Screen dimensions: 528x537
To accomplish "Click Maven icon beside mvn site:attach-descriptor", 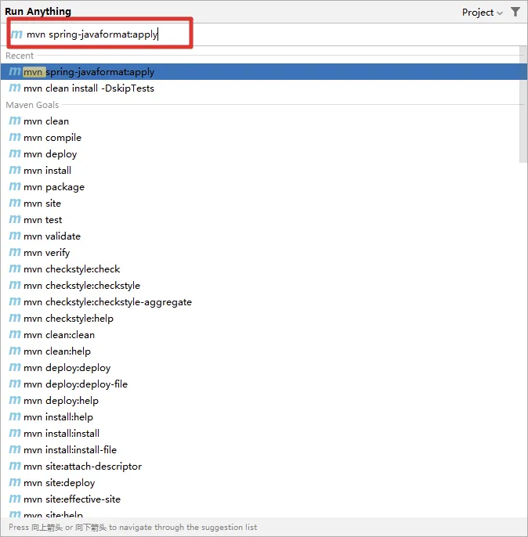I will pos(15,466).
